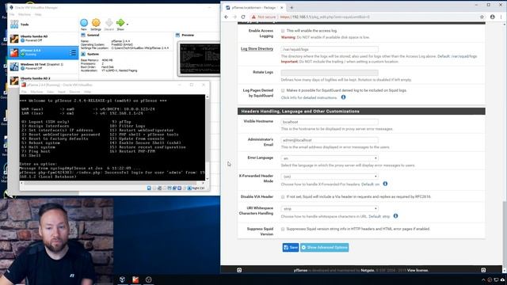Image resolution: width=507 pixels, height=285 pixels.
Task: Click VirtualBox cube icon in Windows taskbar
Action: [x=122, y=279]
